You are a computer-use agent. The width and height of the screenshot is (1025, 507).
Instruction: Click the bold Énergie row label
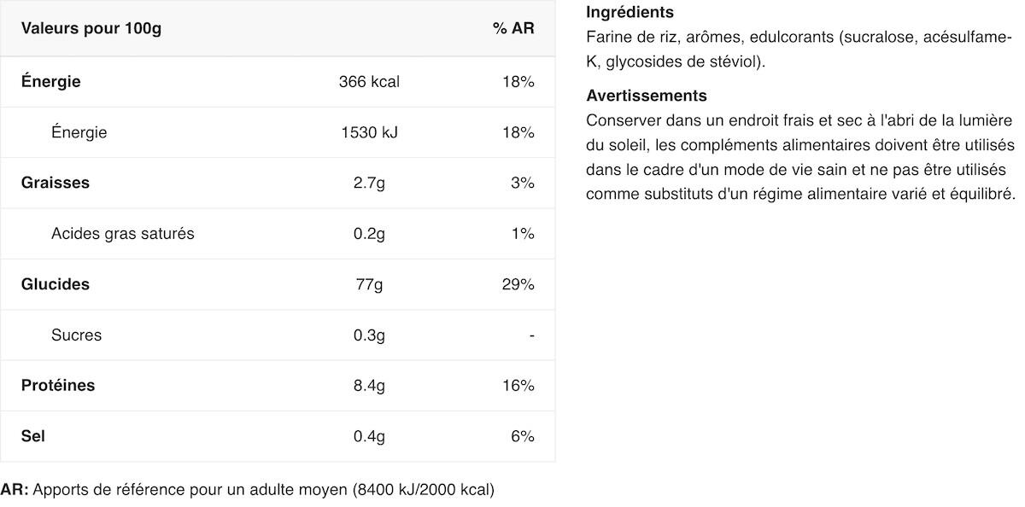[x=51, y=82]
